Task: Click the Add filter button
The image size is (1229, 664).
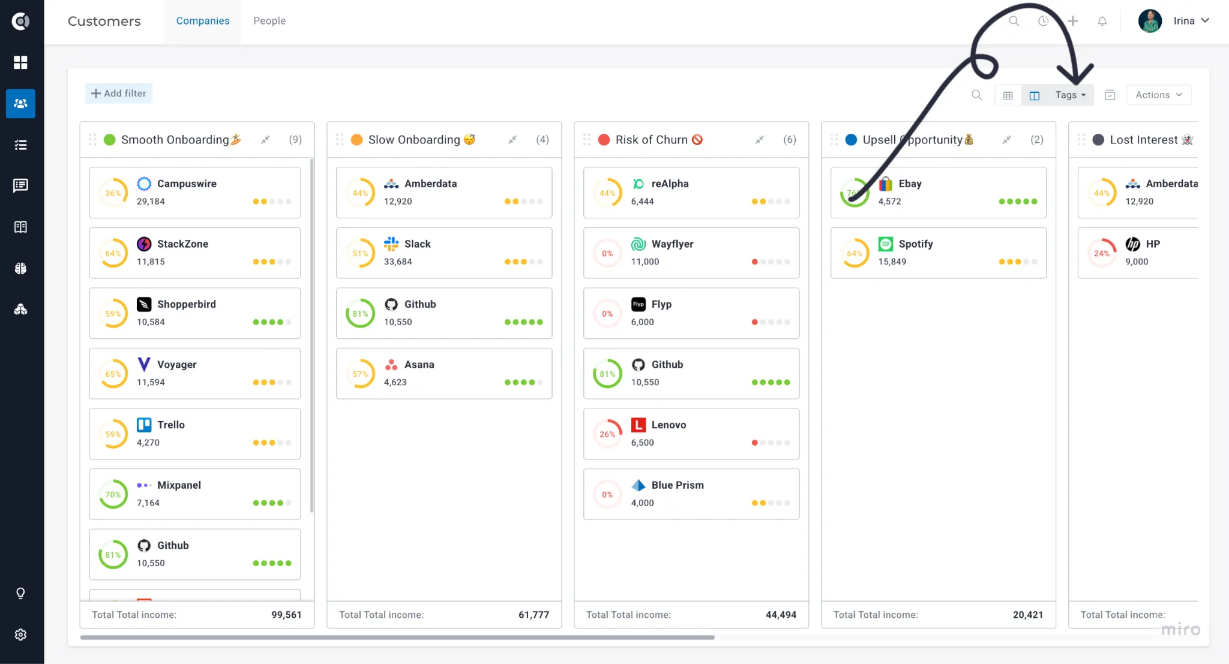Action: tap(119, 93)
